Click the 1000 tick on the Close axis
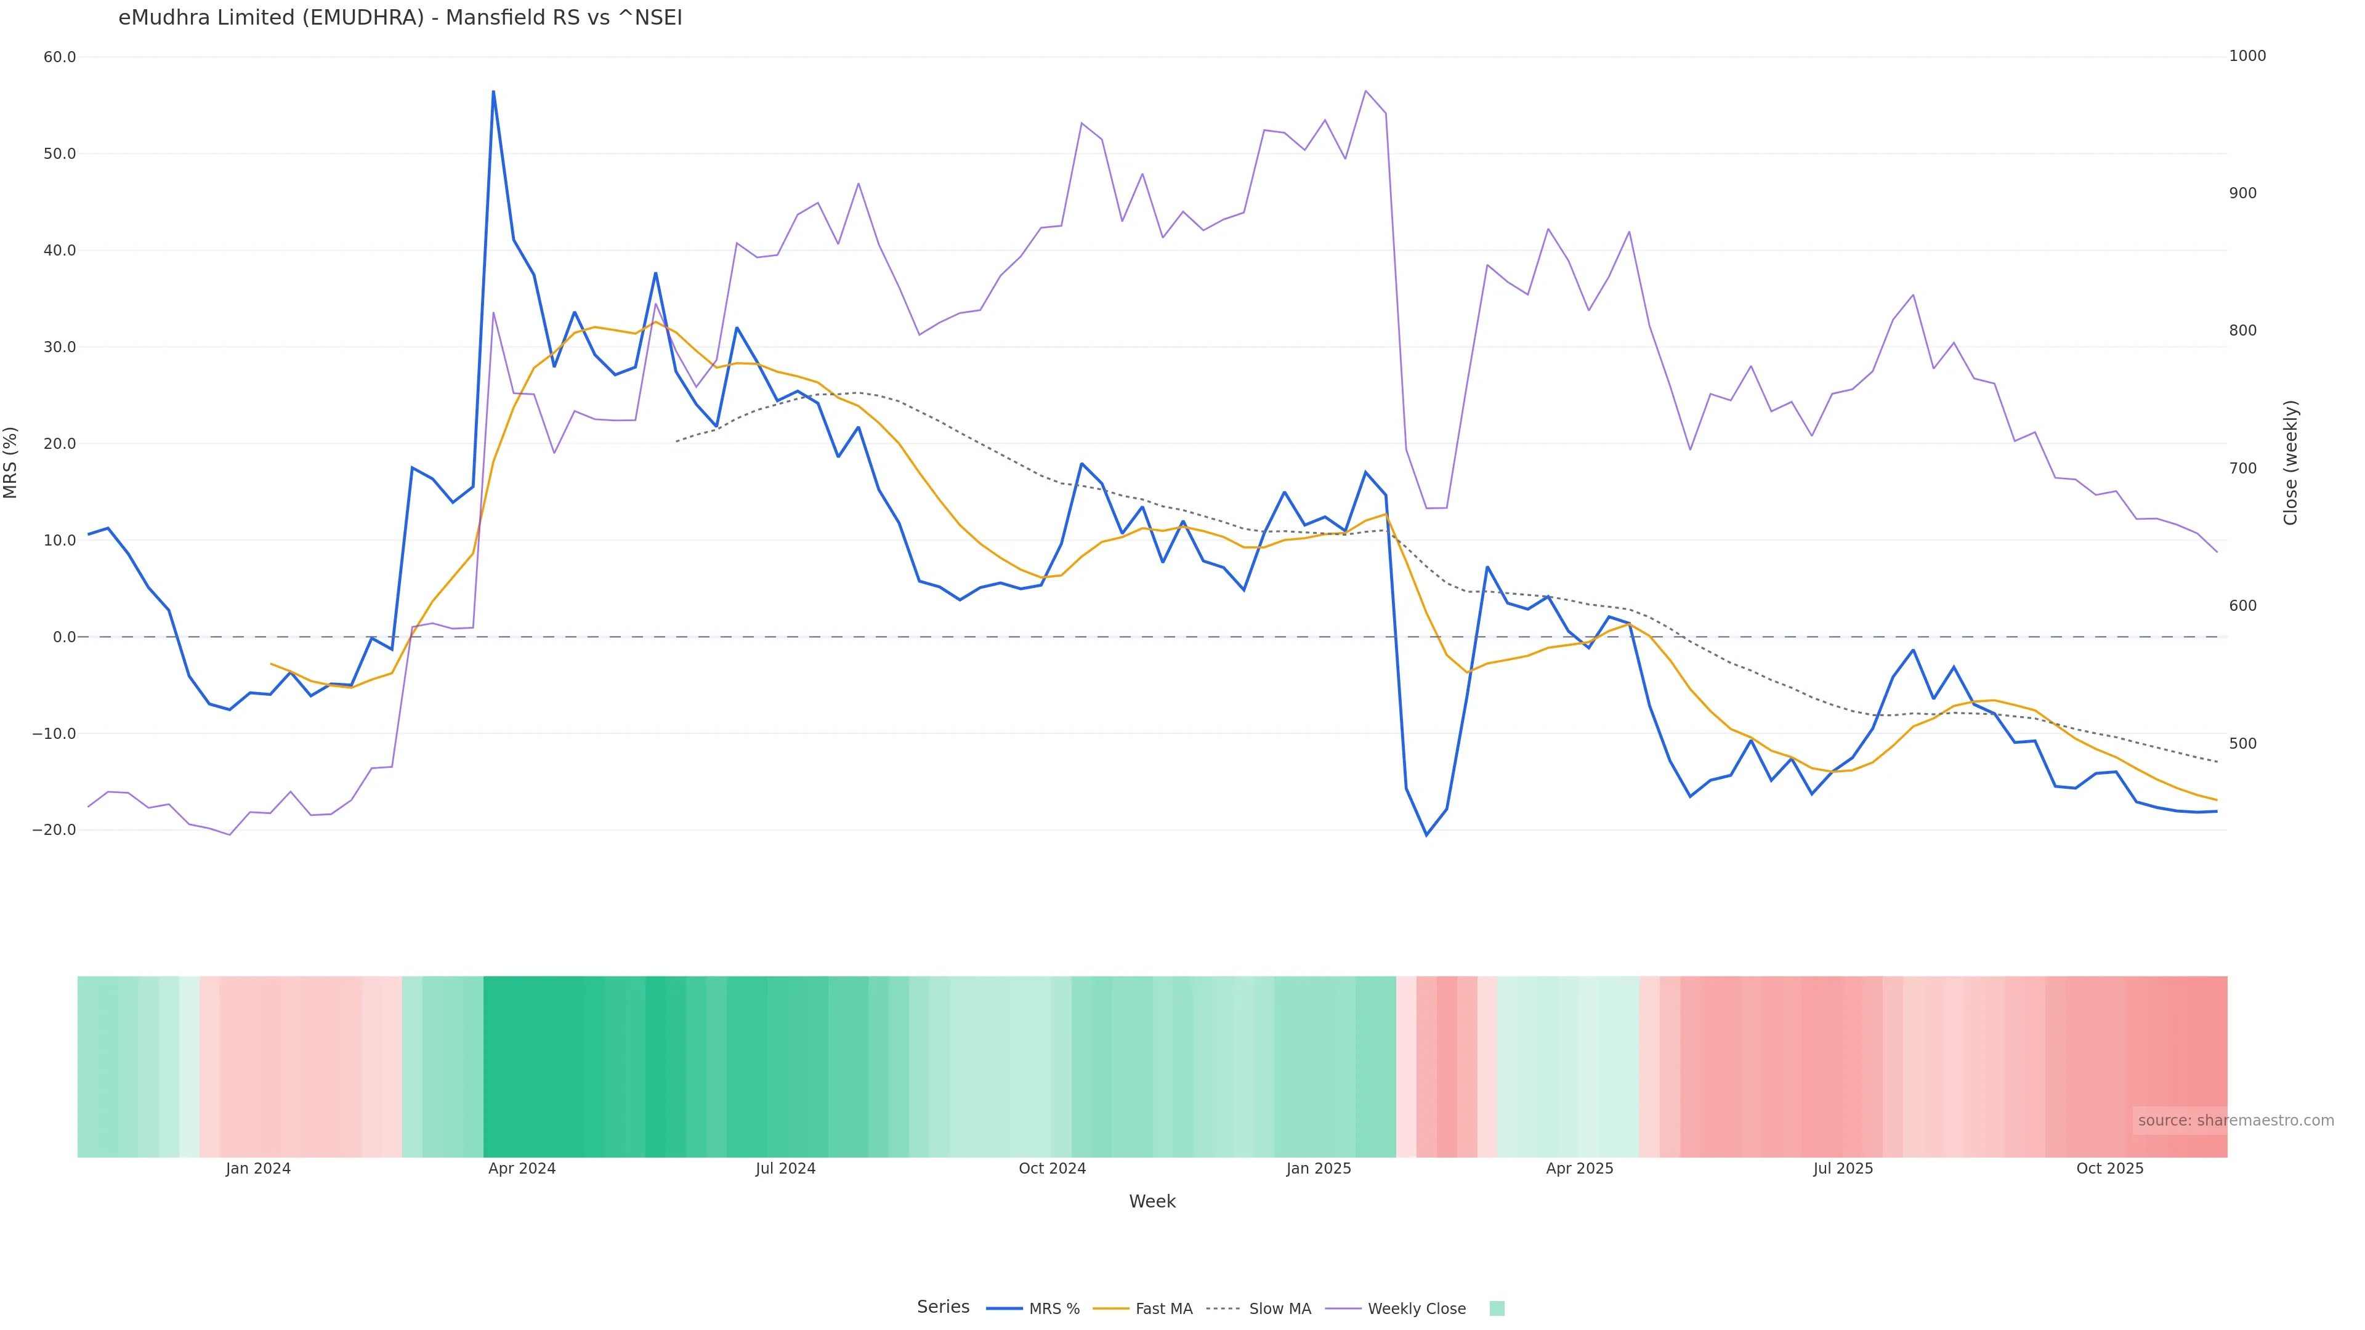Screen dimensions: 2365x1330 click(x=2247, y=56)
